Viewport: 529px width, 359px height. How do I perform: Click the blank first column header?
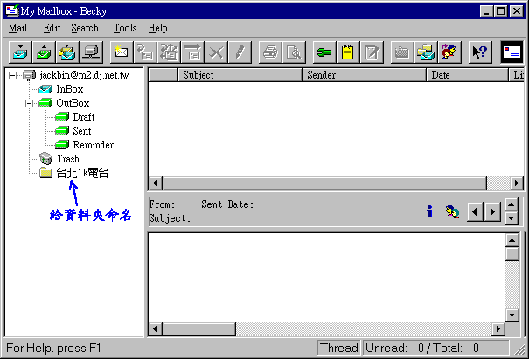tap(163, 75)
